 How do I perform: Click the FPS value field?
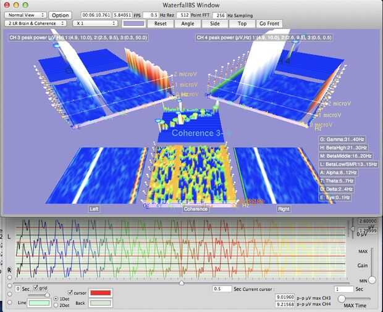[122, 15]
